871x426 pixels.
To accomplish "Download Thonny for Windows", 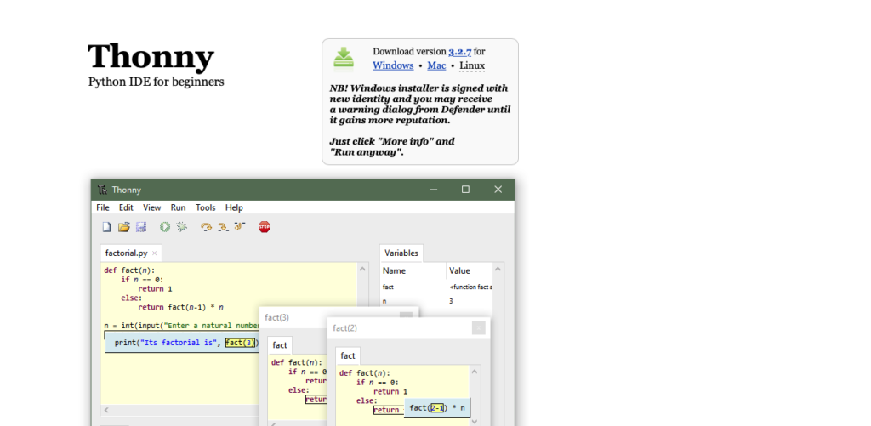I will [393, 65].
